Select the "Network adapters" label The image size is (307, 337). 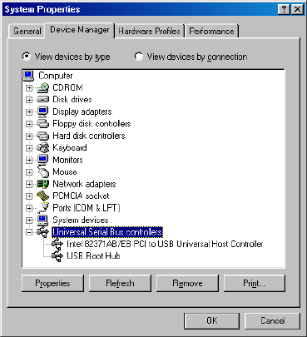[84, 184]
